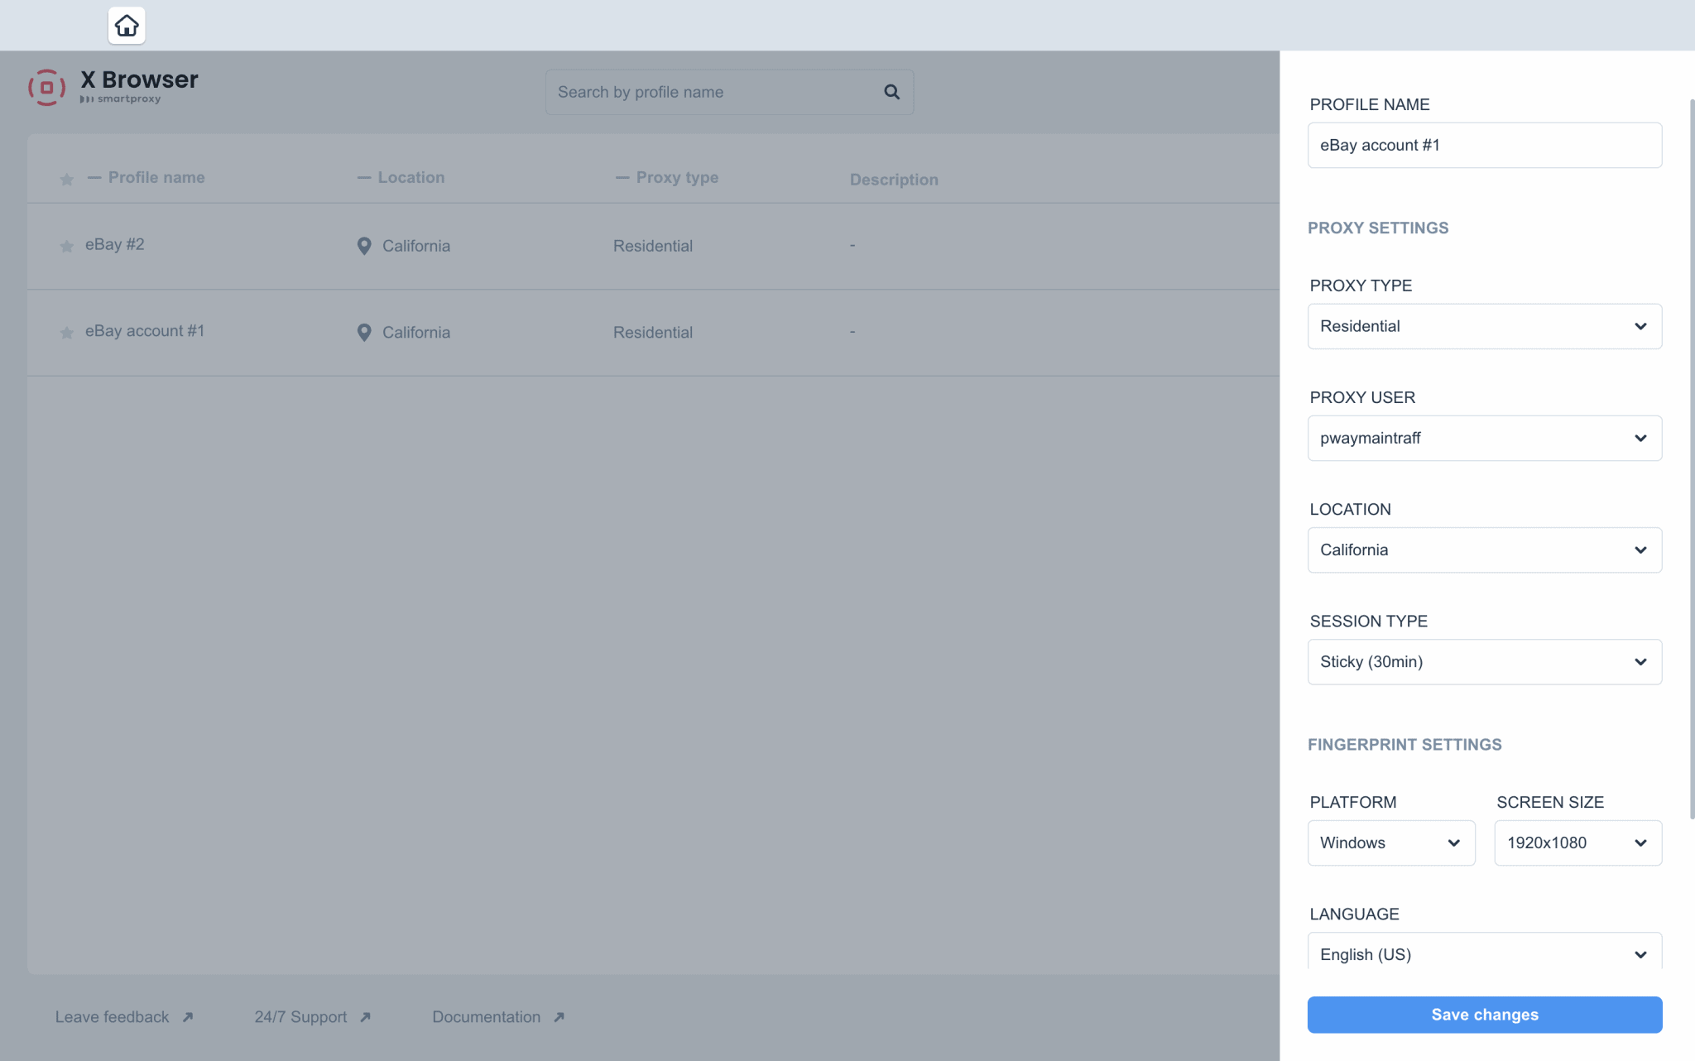The height and width of the screenshot is (1061, 1695).
Task: Select the eBay account #1 profile name
Action: pos(145,330)
